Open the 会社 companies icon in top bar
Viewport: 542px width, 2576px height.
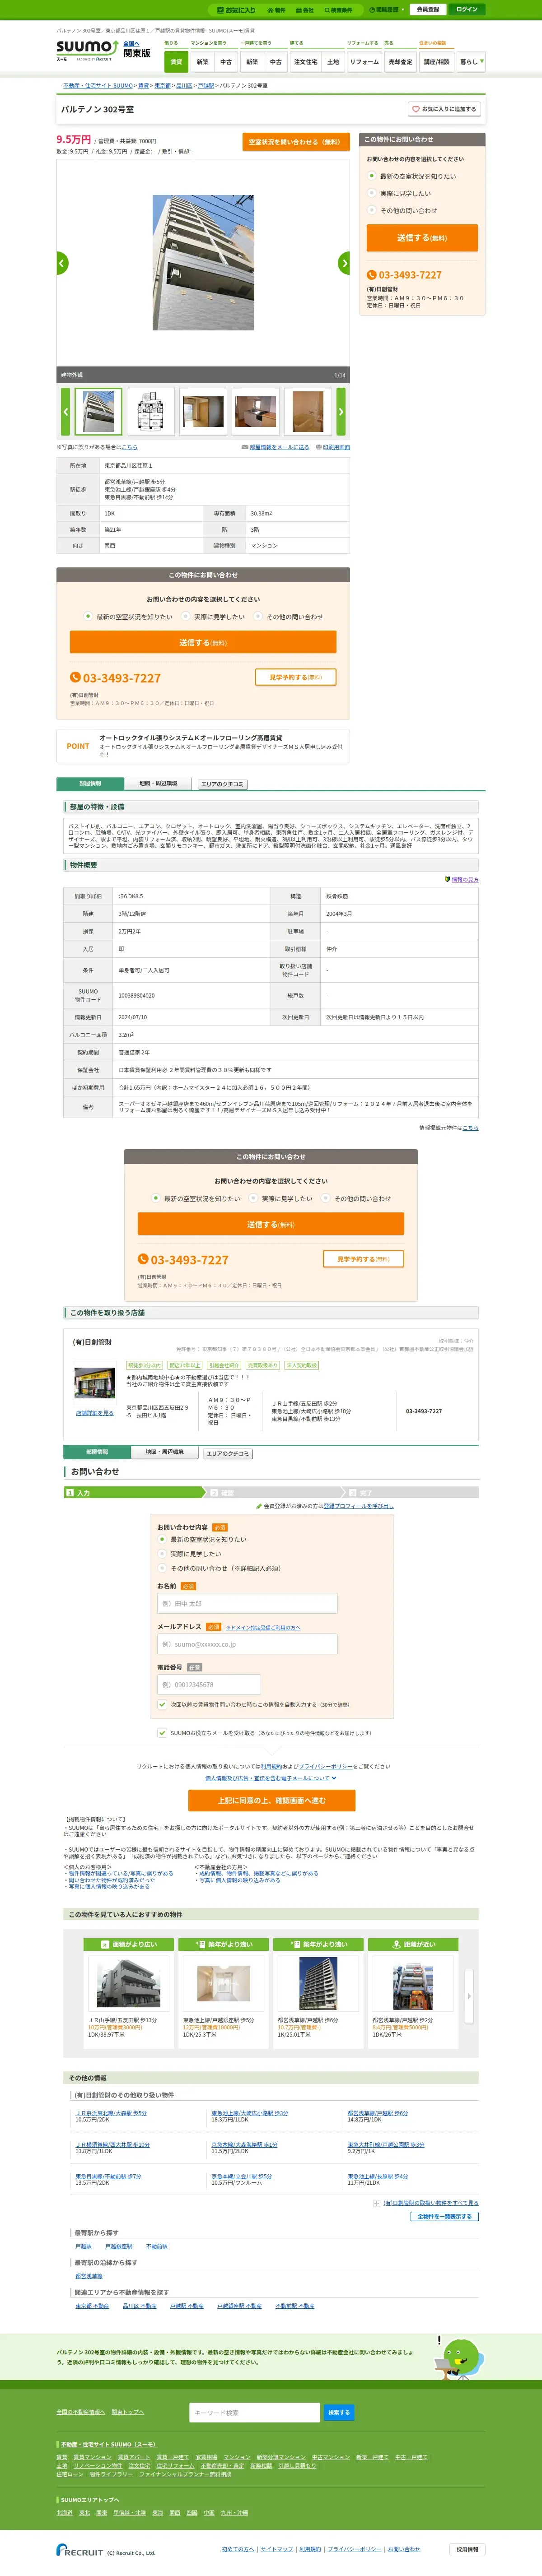[x=305, y=9]
